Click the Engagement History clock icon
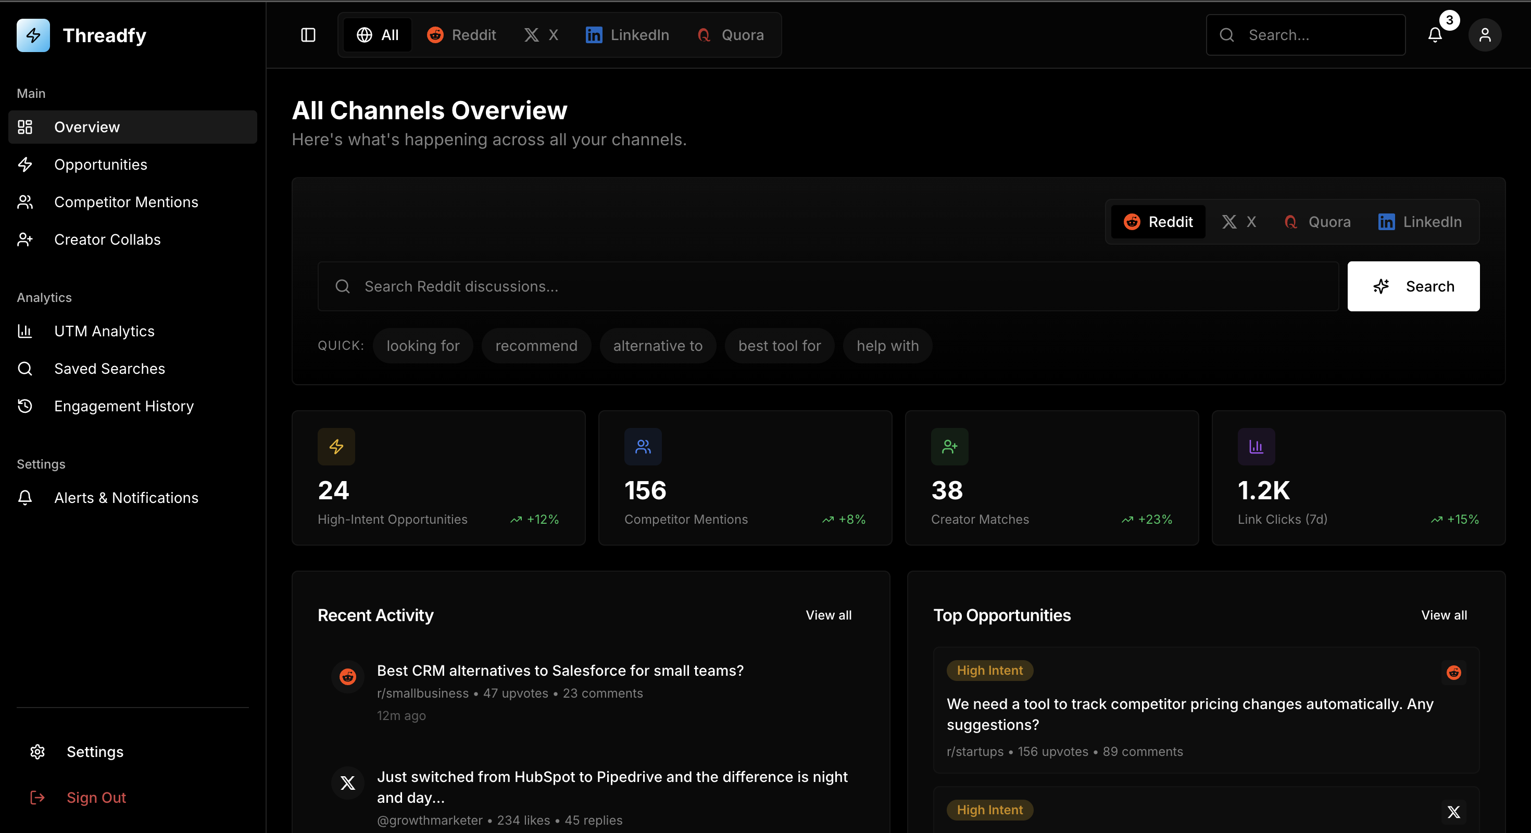The height and width of the screenshot is (833, 1531). [x=25, y=406]
